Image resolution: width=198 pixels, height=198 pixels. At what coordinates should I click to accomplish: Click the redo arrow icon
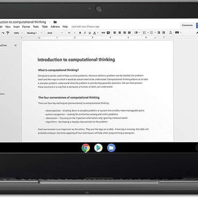tap(3, 33)
